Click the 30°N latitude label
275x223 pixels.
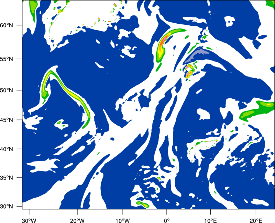7,207
